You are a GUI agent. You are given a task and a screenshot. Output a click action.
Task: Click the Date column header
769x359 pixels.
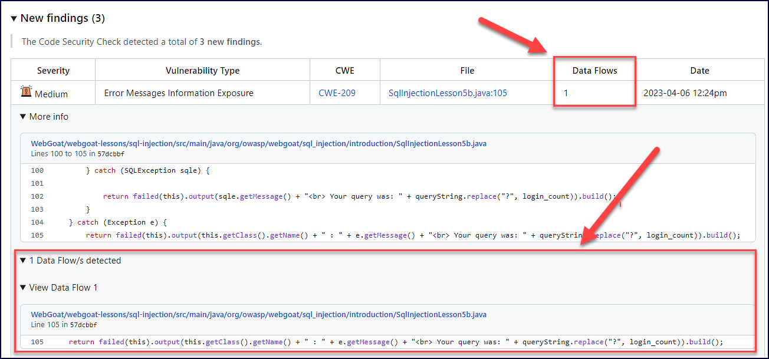tap(699, 71)
